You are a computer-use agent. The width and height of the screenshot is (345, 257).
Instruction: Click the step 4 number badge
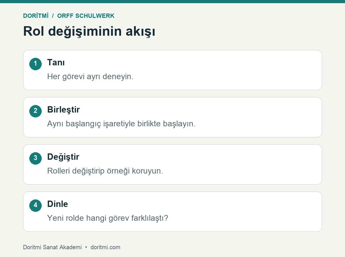point(35,205)
